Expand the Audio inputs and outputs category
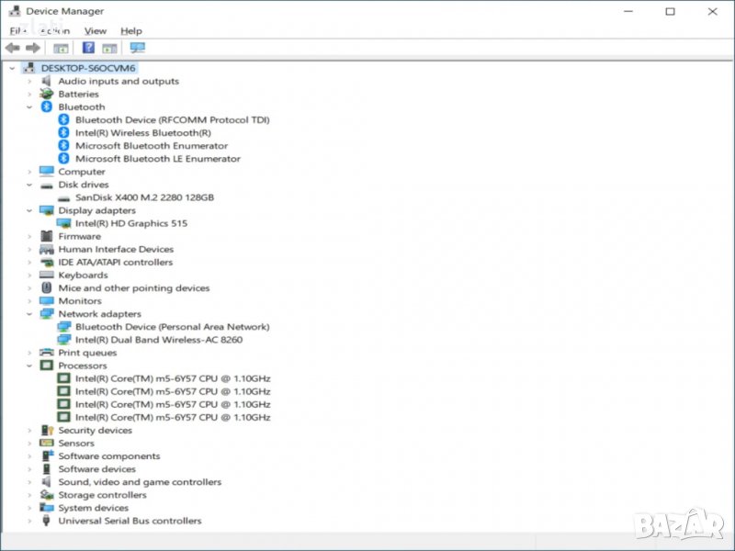Viewport: 735px width, 551px height. (x=29, y=82)
